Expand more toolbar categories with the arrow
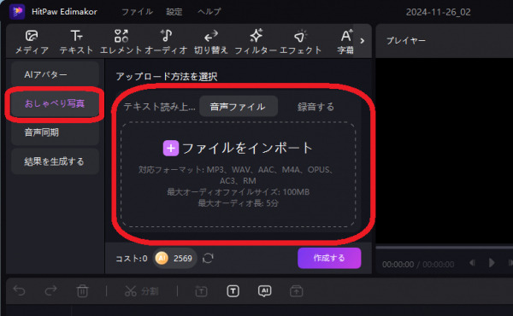This screenshot has height=316, width=513. pyautogui.click(x=363, y=41)
